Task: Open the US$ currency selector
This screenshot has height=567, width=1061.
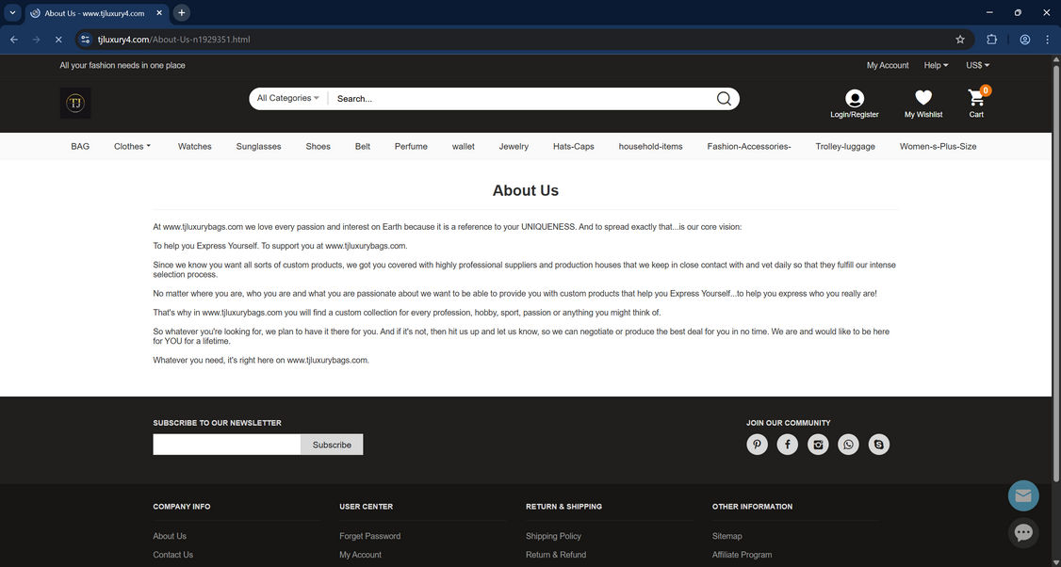Action: [976, 65]
